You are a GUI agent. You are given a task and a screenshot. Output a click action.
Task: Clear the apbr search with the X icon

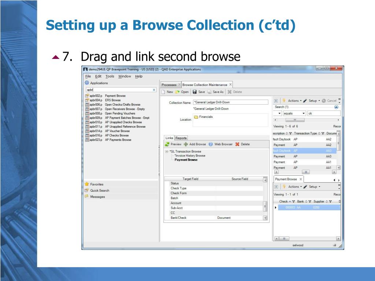[x=154, y=90]
